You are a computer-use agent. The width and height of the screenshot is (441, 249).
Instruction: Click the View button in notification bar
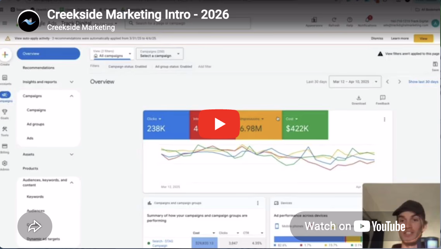click(x=423, y=38)
